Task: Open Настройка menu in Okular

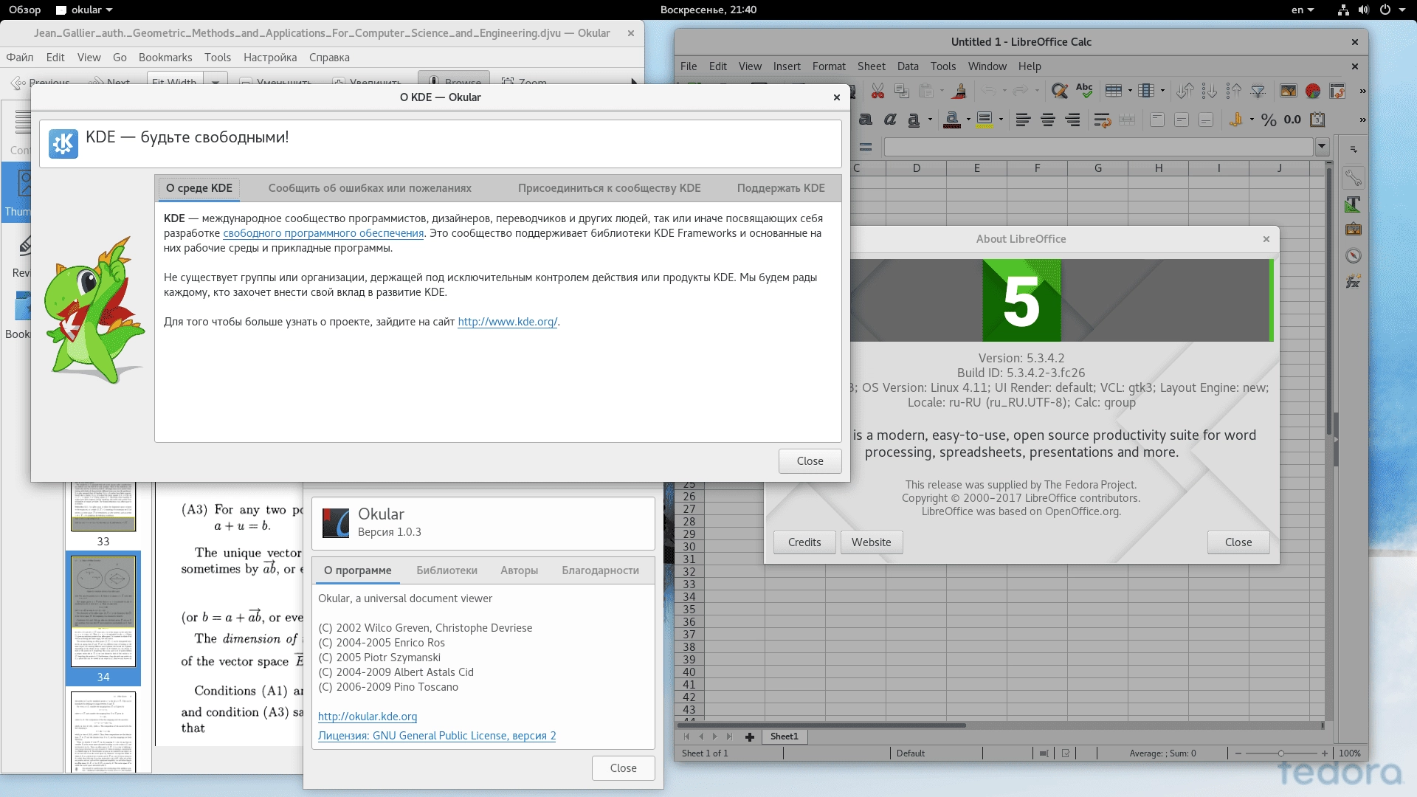Action: (x=270, y=58)
